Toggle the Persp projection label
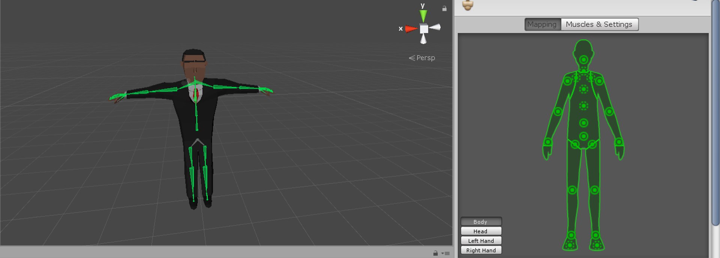Image resolution: width=720 pixels, height=258 pixels. 422,58
